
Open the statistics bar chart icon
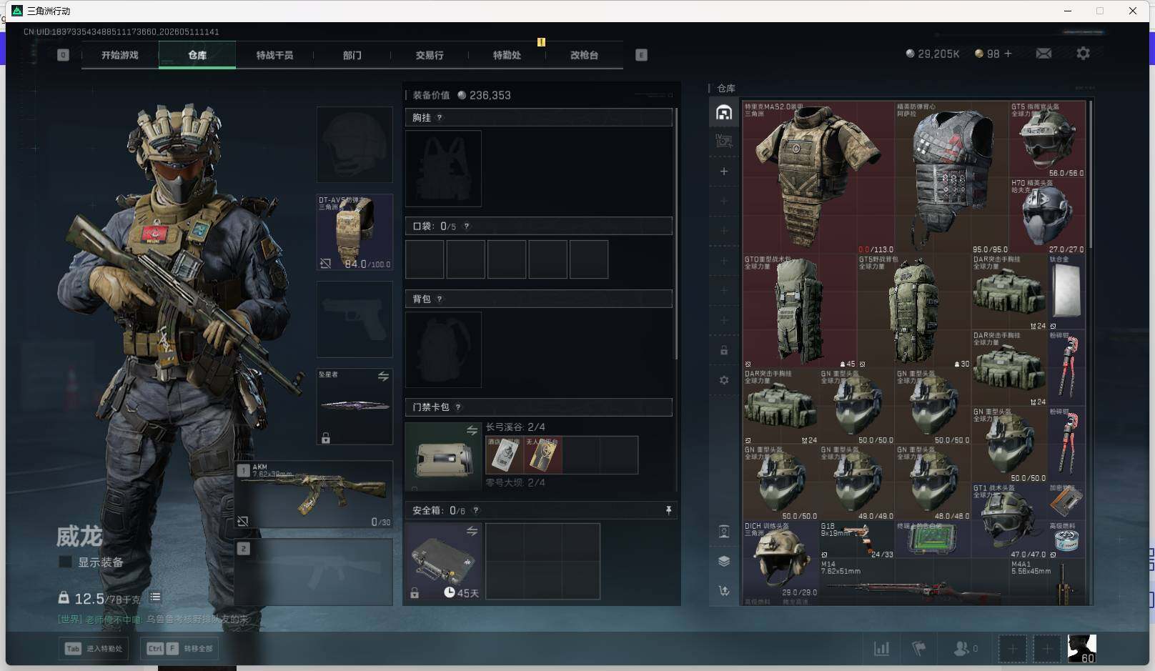pos(882,649)
